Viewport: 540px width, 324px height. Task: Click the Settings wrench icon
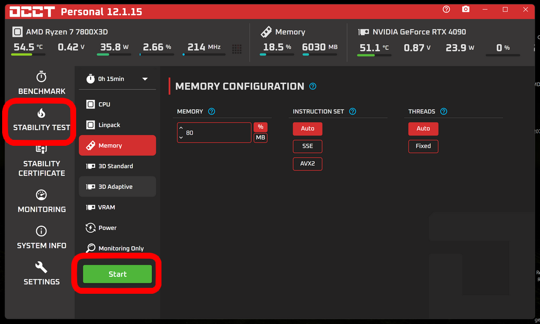tap(42, 267)
